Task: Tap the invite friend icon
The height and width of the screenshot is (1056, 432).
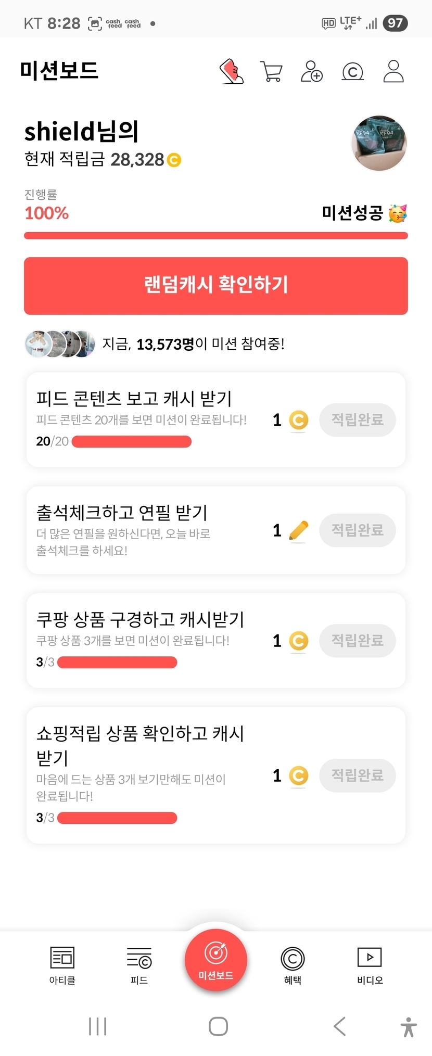Action: point(312,71)
